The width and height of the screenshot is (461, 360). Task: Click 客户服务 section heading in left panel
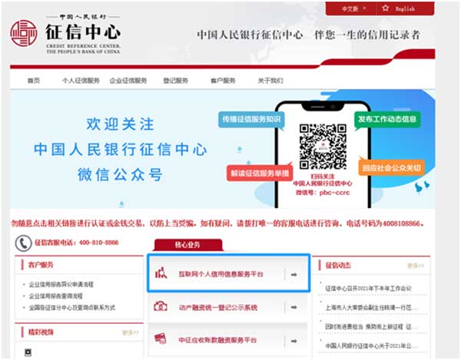coord(41,265)
